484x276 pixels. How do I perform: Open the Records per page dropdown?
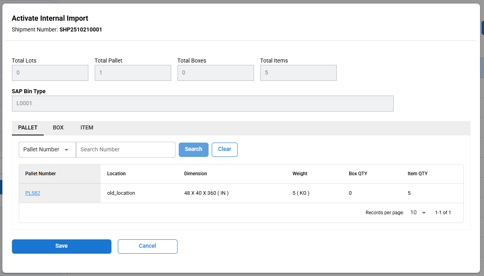point(418,213)
